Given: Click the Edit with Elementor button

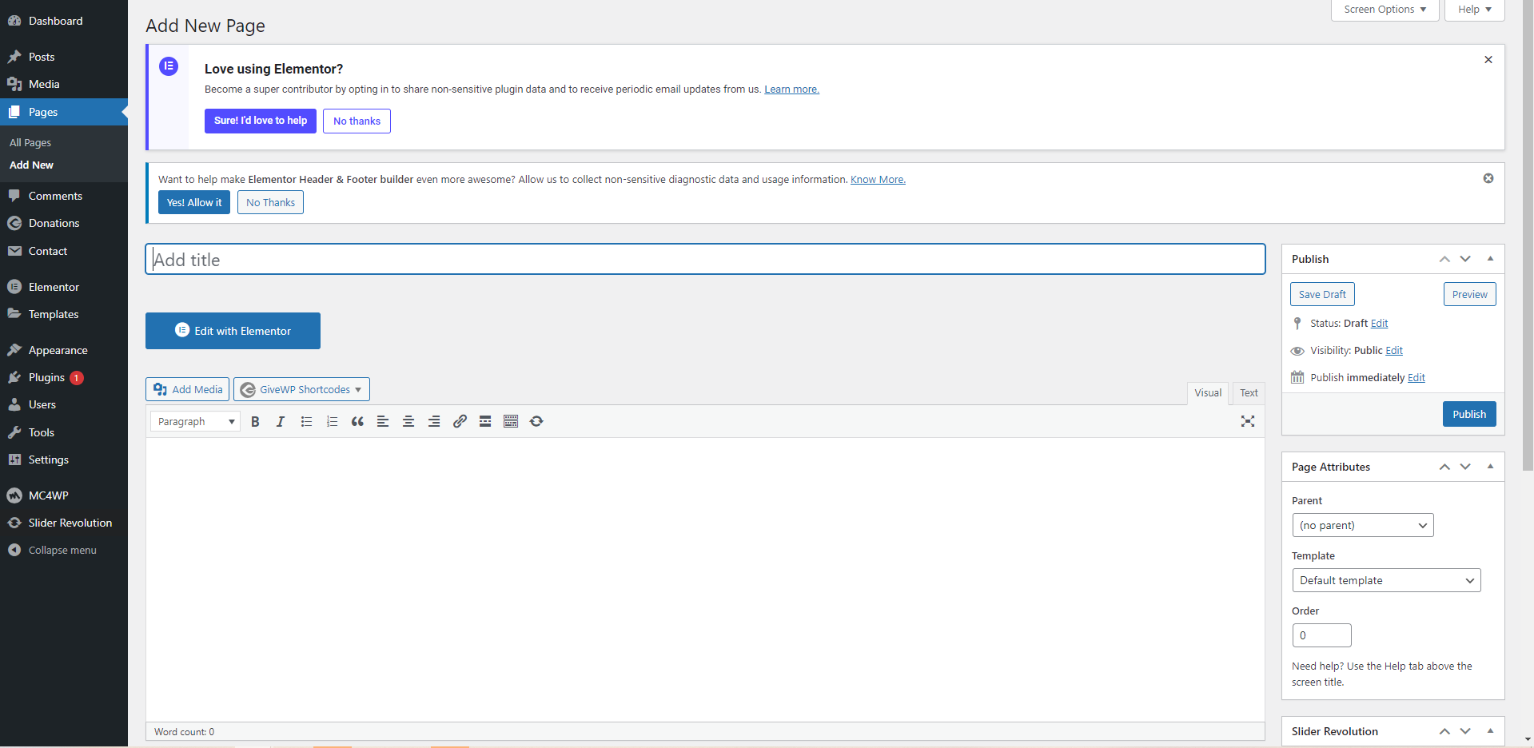Looking at the screenshot, I should tap(233, 331).
